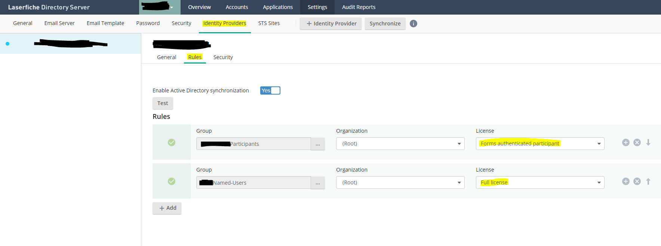Browse group with ellipsis button for Named-Users
This screenshot has width=661, height=246.
(318, 183)
